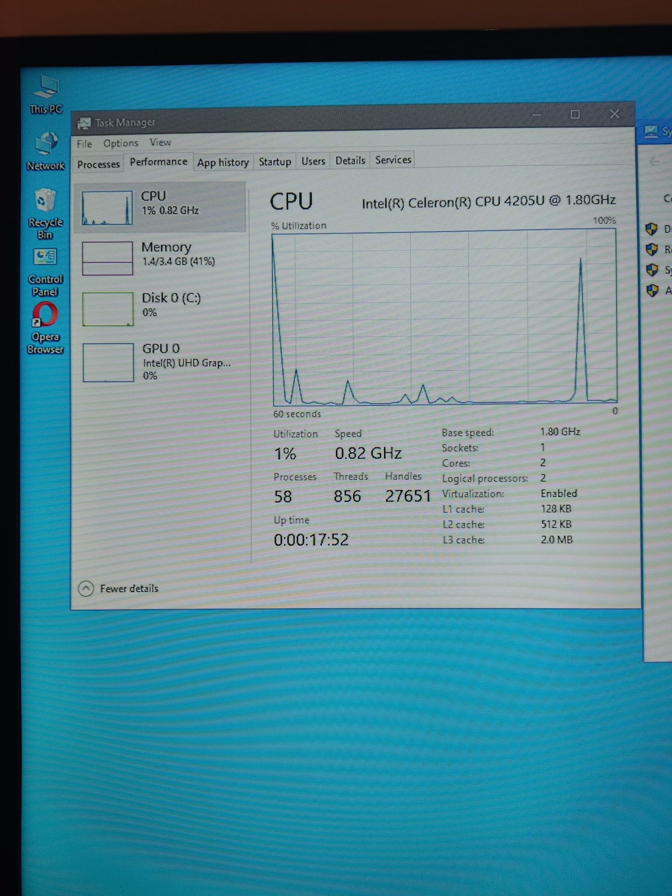
Task: Launch Opera Browser from desktop
Action: [x=45, y=328]
